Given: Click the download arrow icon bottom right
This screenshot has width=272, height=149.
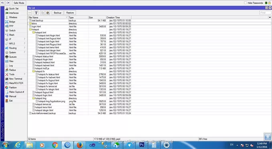Looking at the screenshot, I should (268, 137).
